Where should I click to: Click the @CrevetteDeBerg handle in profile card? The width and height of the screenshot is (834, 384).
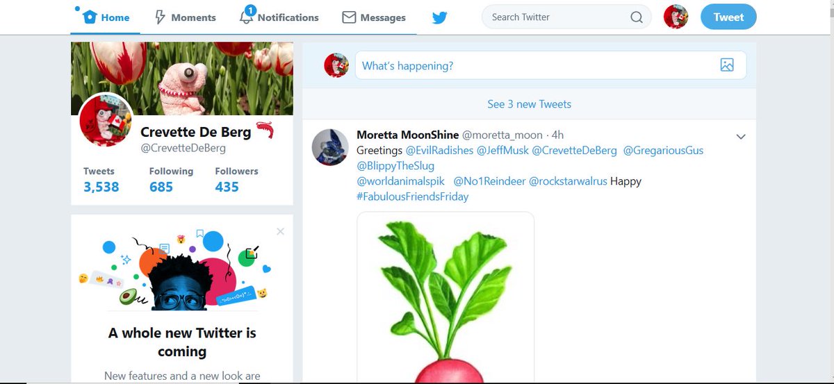click(183, 148)
